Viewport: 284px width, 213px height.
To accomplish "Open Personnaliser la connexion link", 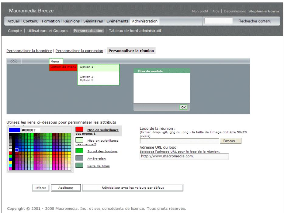I will coord(79,51).
